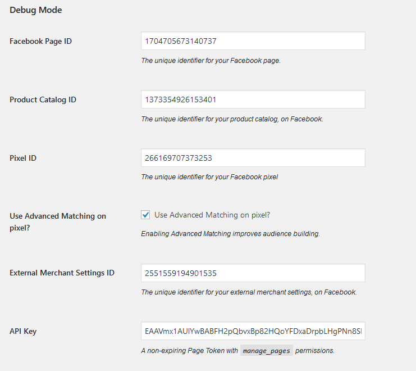This screenshot has width=416, height=371.
Task: Click the Debug Mode heading
Action: (x=36, y=10)
